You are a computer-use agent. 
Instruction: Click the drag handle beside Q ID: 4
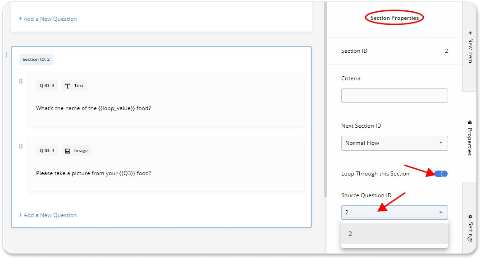click(21, 147)
